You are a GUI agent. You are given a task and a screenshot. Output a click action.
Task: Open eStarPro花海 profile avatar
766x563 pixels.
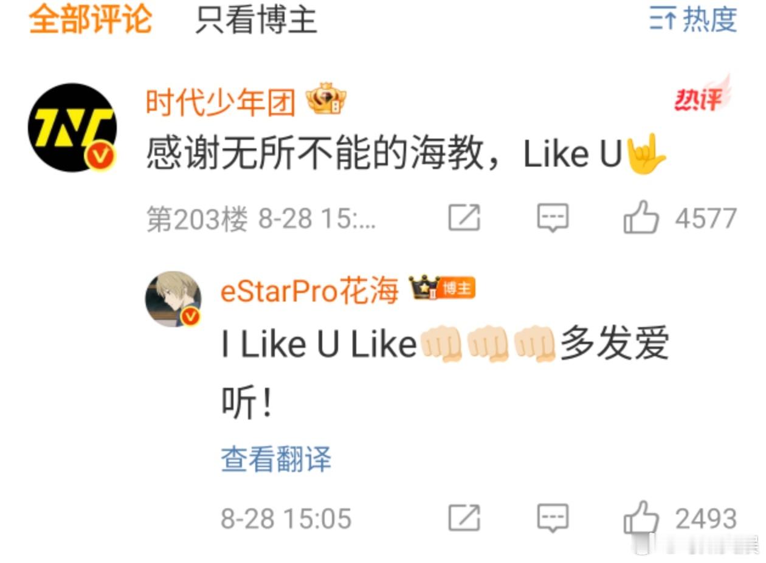point(173,299)
